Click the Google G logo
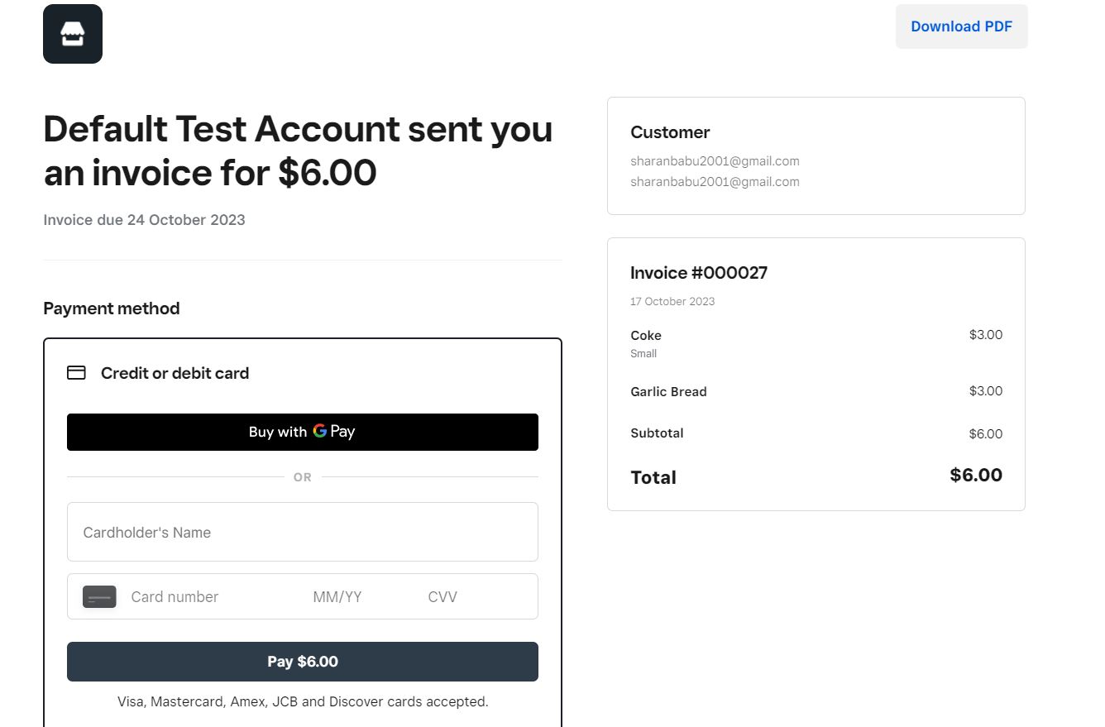 320,431
